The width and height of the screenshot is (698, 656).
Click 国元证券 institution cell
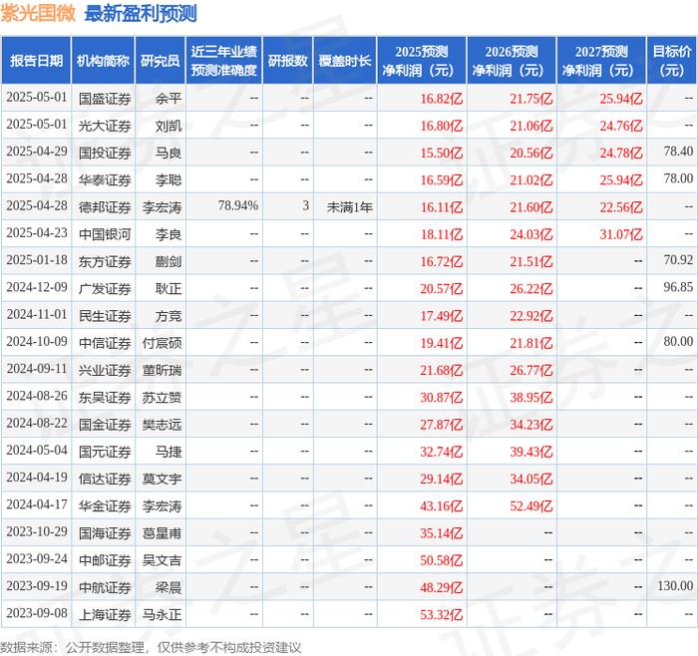click(x=105, y=452)
